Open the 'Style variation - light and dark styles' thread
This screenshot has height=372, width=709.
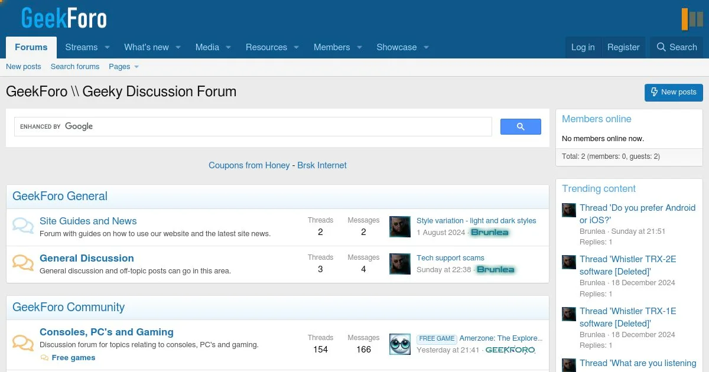tap(476, 221)
